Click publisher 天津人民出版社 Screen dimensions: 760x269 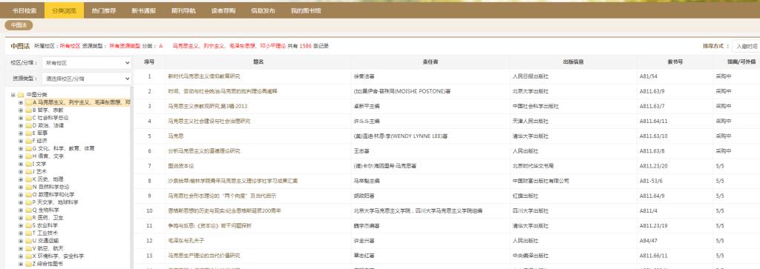pyautogui.click(x=530, y=122)
